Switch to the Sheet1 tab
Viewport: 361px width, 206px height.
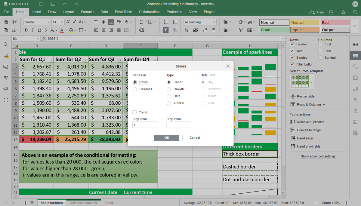(x=110, y=203)
